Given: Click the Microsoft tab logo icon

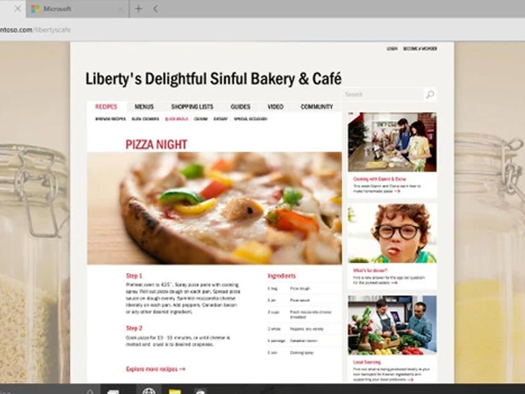Looking at the screenshot, I should click(x=35, y=9).
